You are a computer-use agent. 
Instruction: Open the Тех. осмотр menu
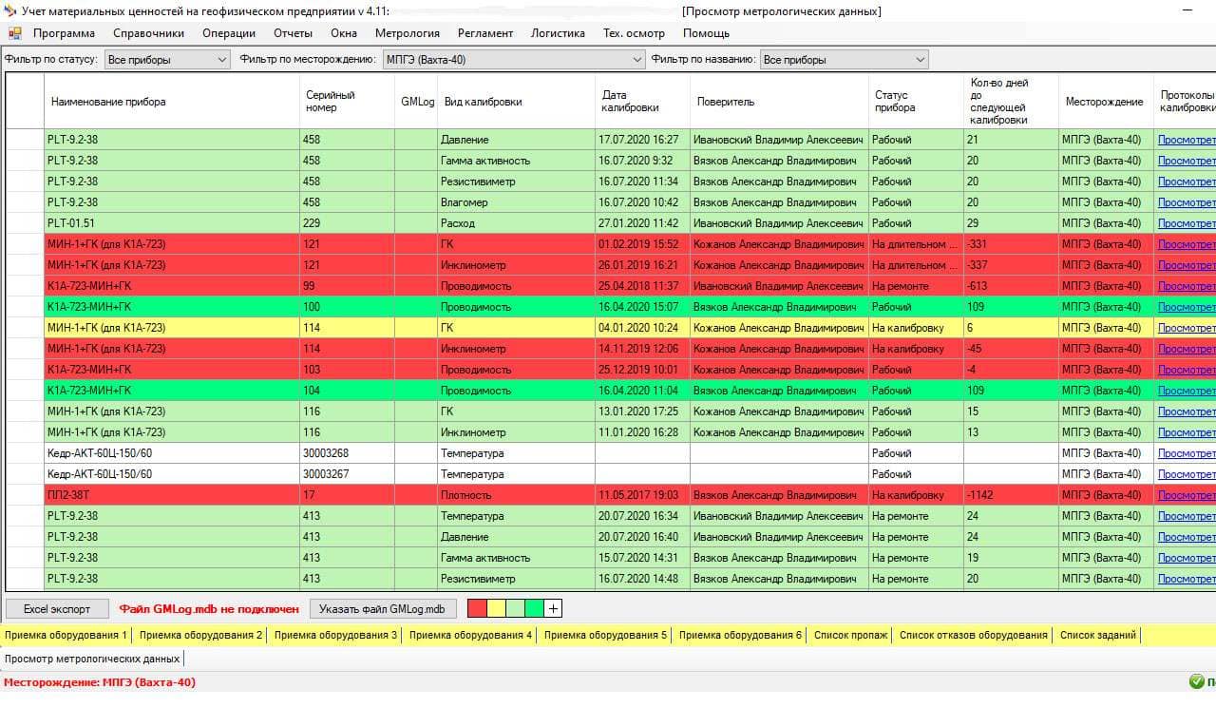[x=634, y=33]
